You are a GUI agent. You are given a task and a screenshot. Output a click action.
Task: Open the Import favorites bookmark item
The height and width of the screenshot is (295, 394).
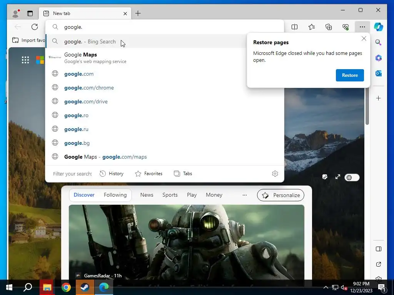pyautogui.click(x=28, y=40)
